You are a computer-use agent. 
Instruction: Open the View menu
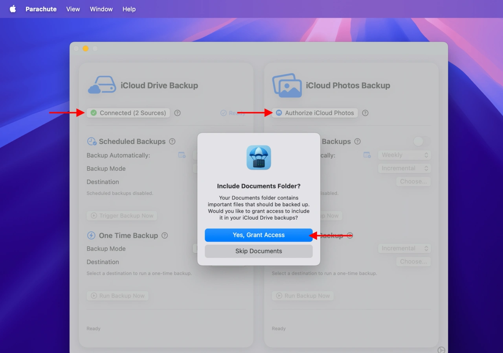click(x=73, y=9)
